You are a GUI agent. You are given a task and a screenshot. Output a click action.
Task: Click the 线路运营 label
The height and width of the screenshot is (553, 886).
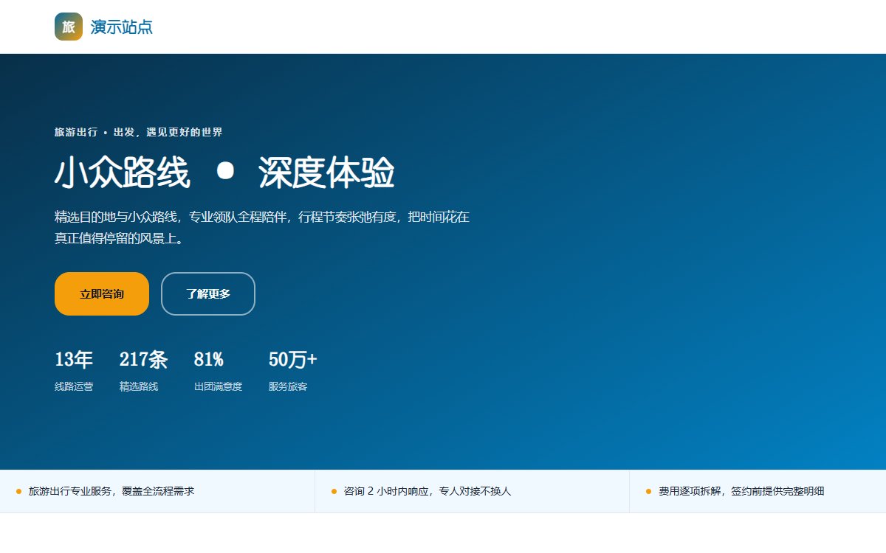(74, 386)
